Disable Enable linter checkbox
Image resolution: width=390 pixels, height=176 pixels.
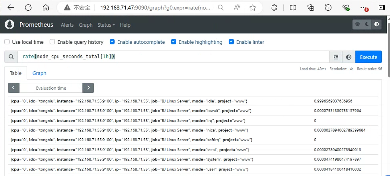point(231,42)
